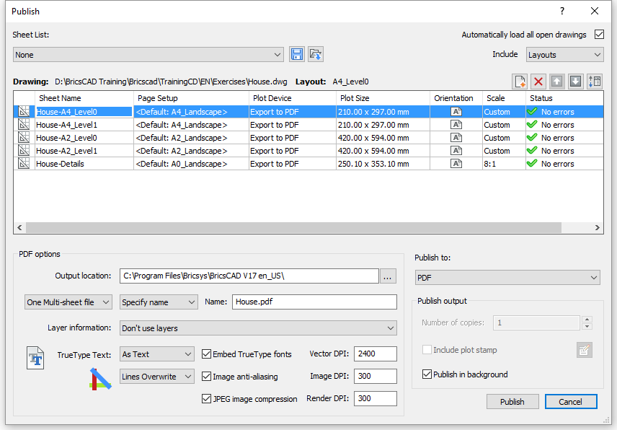The width and height of the screenshot is (617, 430).
Task: Click the Move Sheet Down arrow icon
Action: coord(576,82)
